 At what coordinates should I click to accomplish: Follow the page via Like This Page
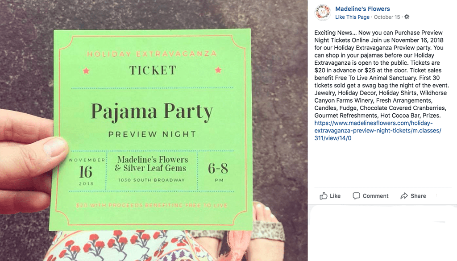352,17
